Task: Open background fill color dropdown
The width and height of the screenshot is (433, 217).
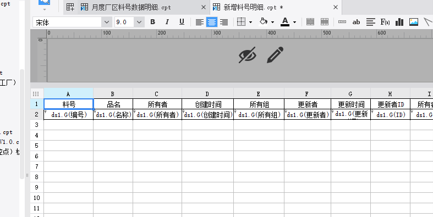Action: pyautogui.click(x=272, y=22)
